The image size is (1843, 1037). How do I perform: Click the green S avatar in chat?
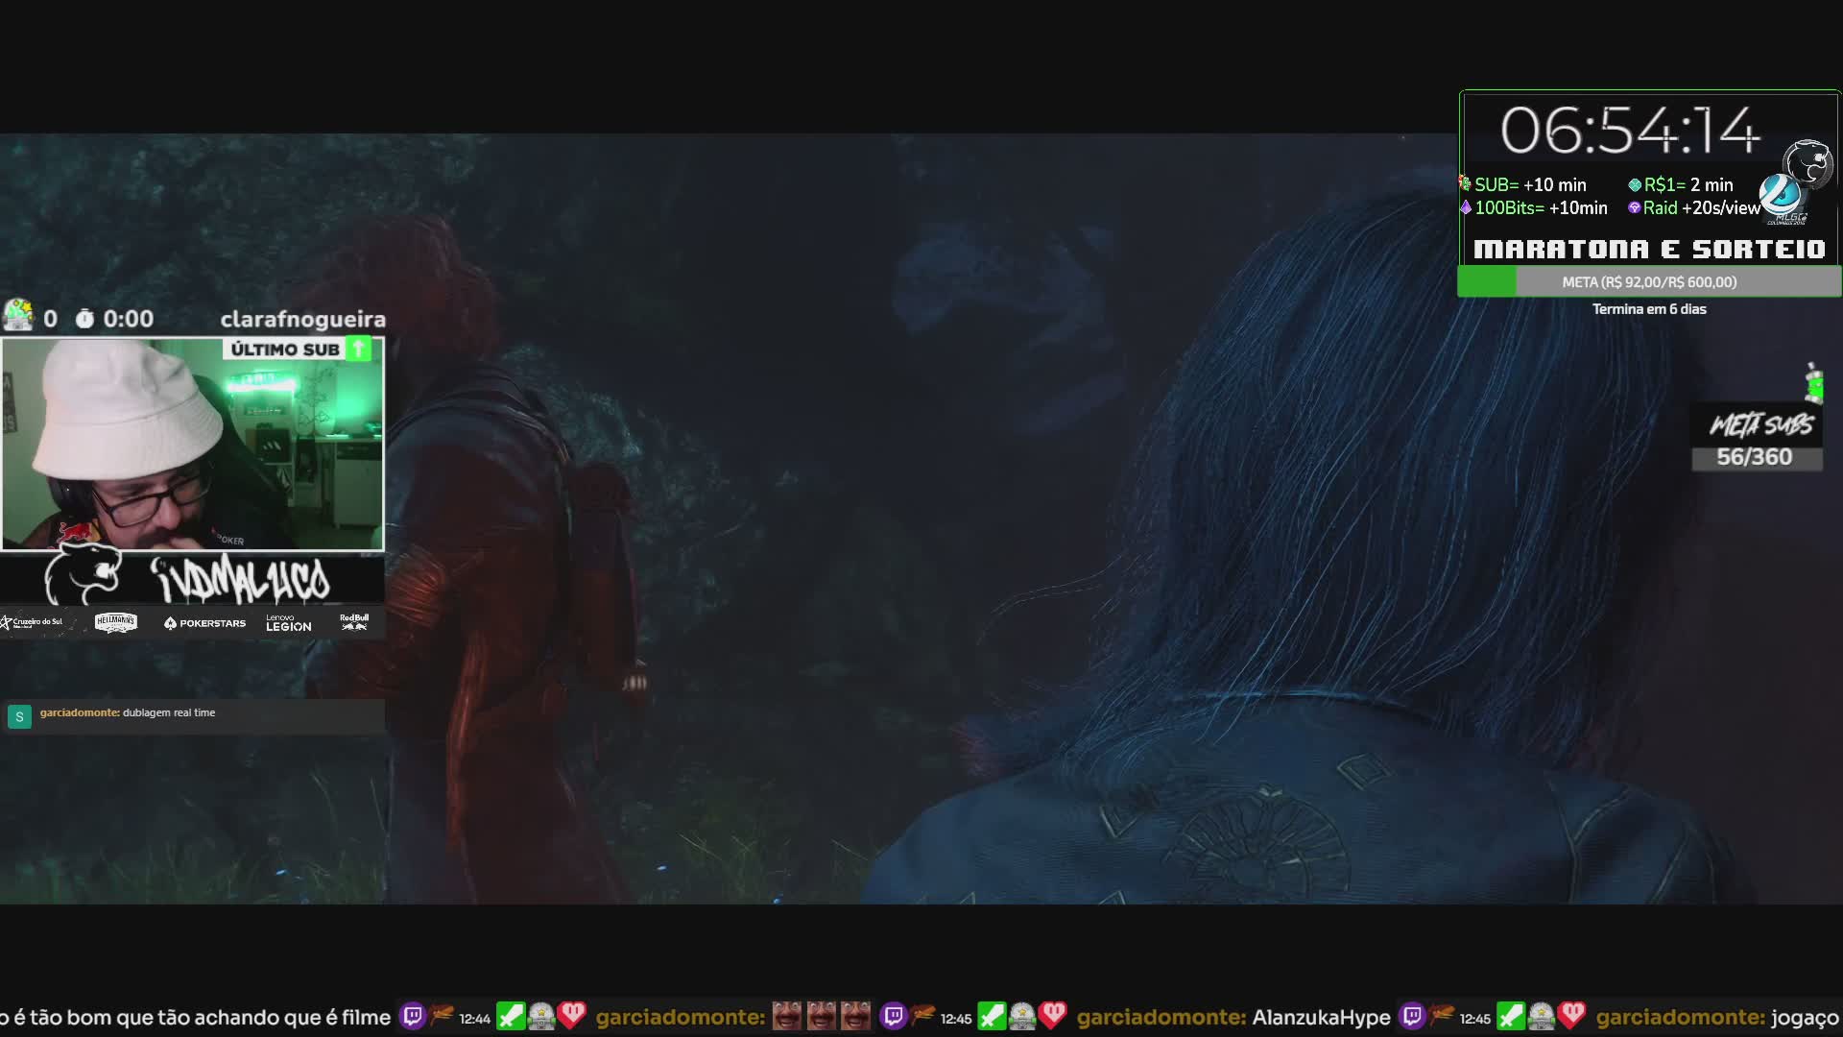(x=19, y=716)
